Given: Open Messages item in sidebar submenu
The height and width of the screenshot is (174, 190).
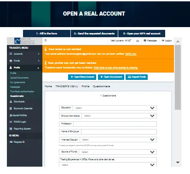Looking at the screenshot, I should [15, 87].
